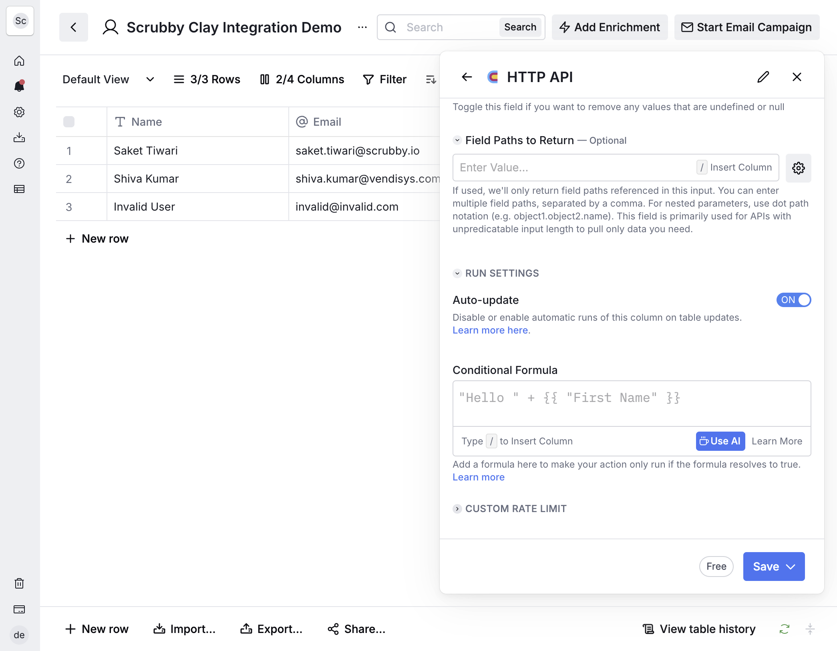Click the download tray icon in the sidebar
Viewport: 837px width, 651px height.
[19, 138]
